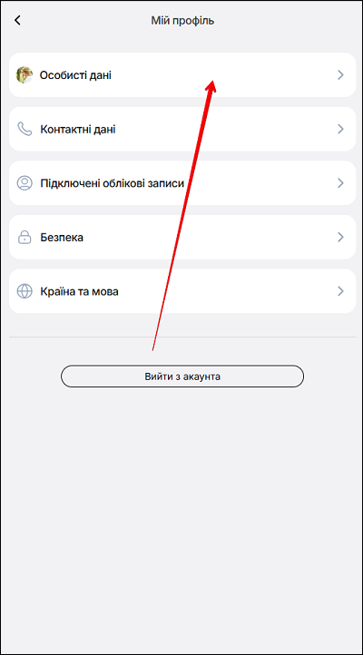Open the Особисті дані menu label
Screen dimensions: 363x655
[75, 75]
